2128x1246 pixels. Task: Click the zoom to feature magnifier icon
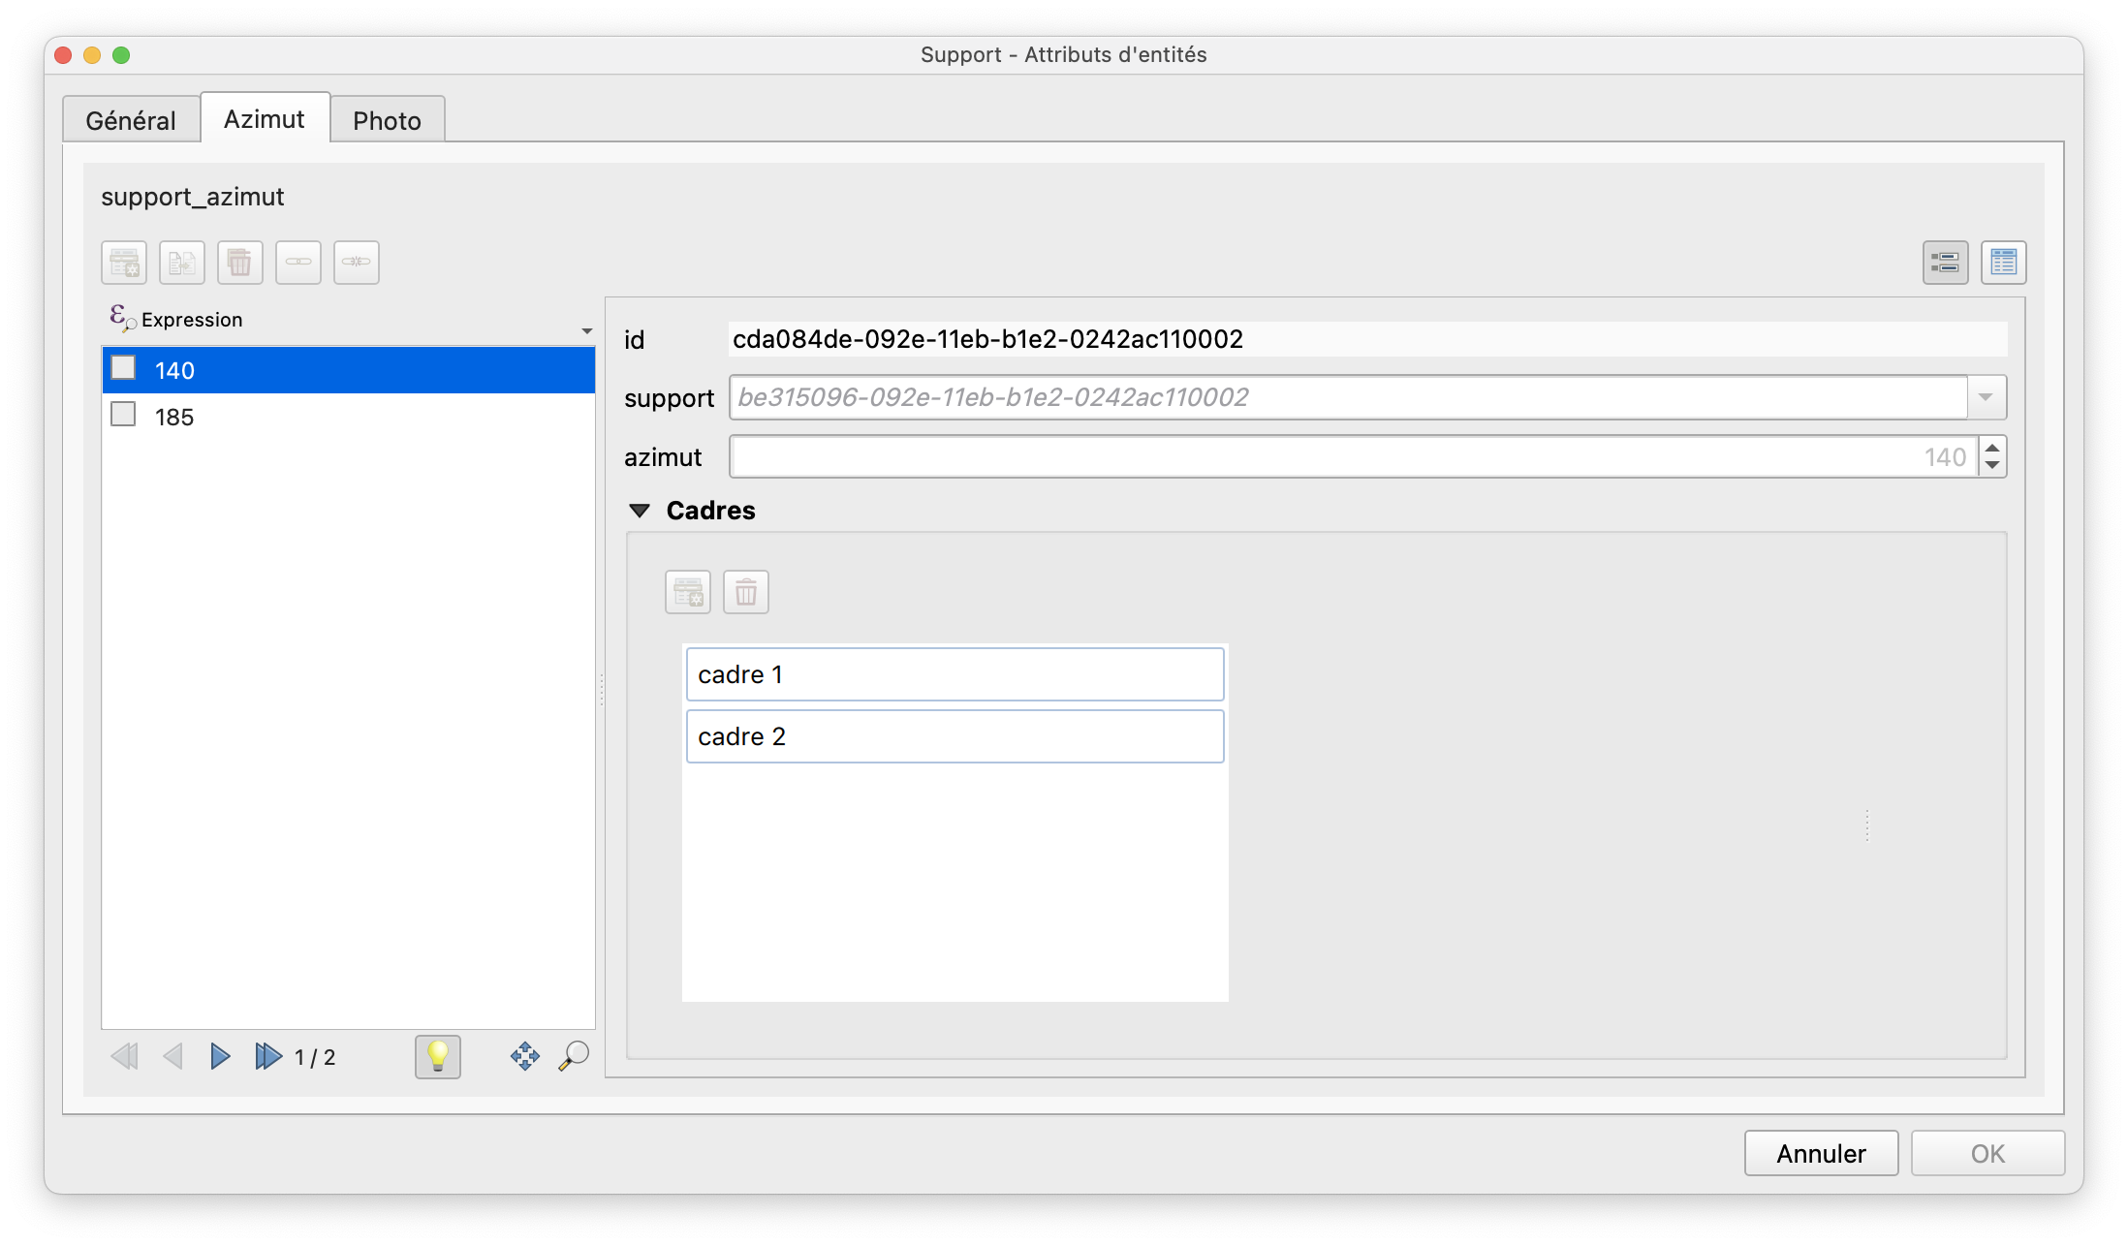point(574,1056)
